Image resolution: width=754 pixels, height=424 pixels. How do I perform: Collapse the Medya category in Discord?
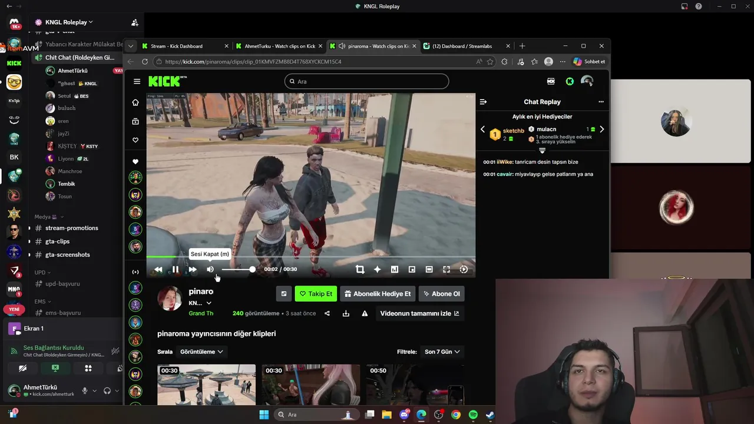click(x=48, y=217)
